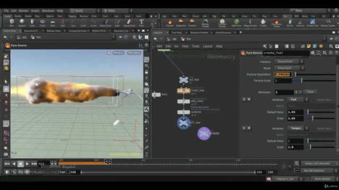Open the Mode Keep Input dropdown
This screenshot has width=339, height=190.
click(x=290, y=68)
